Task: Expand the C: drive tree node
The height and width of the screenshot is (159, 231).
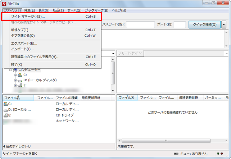Action: tap(15, 75)
